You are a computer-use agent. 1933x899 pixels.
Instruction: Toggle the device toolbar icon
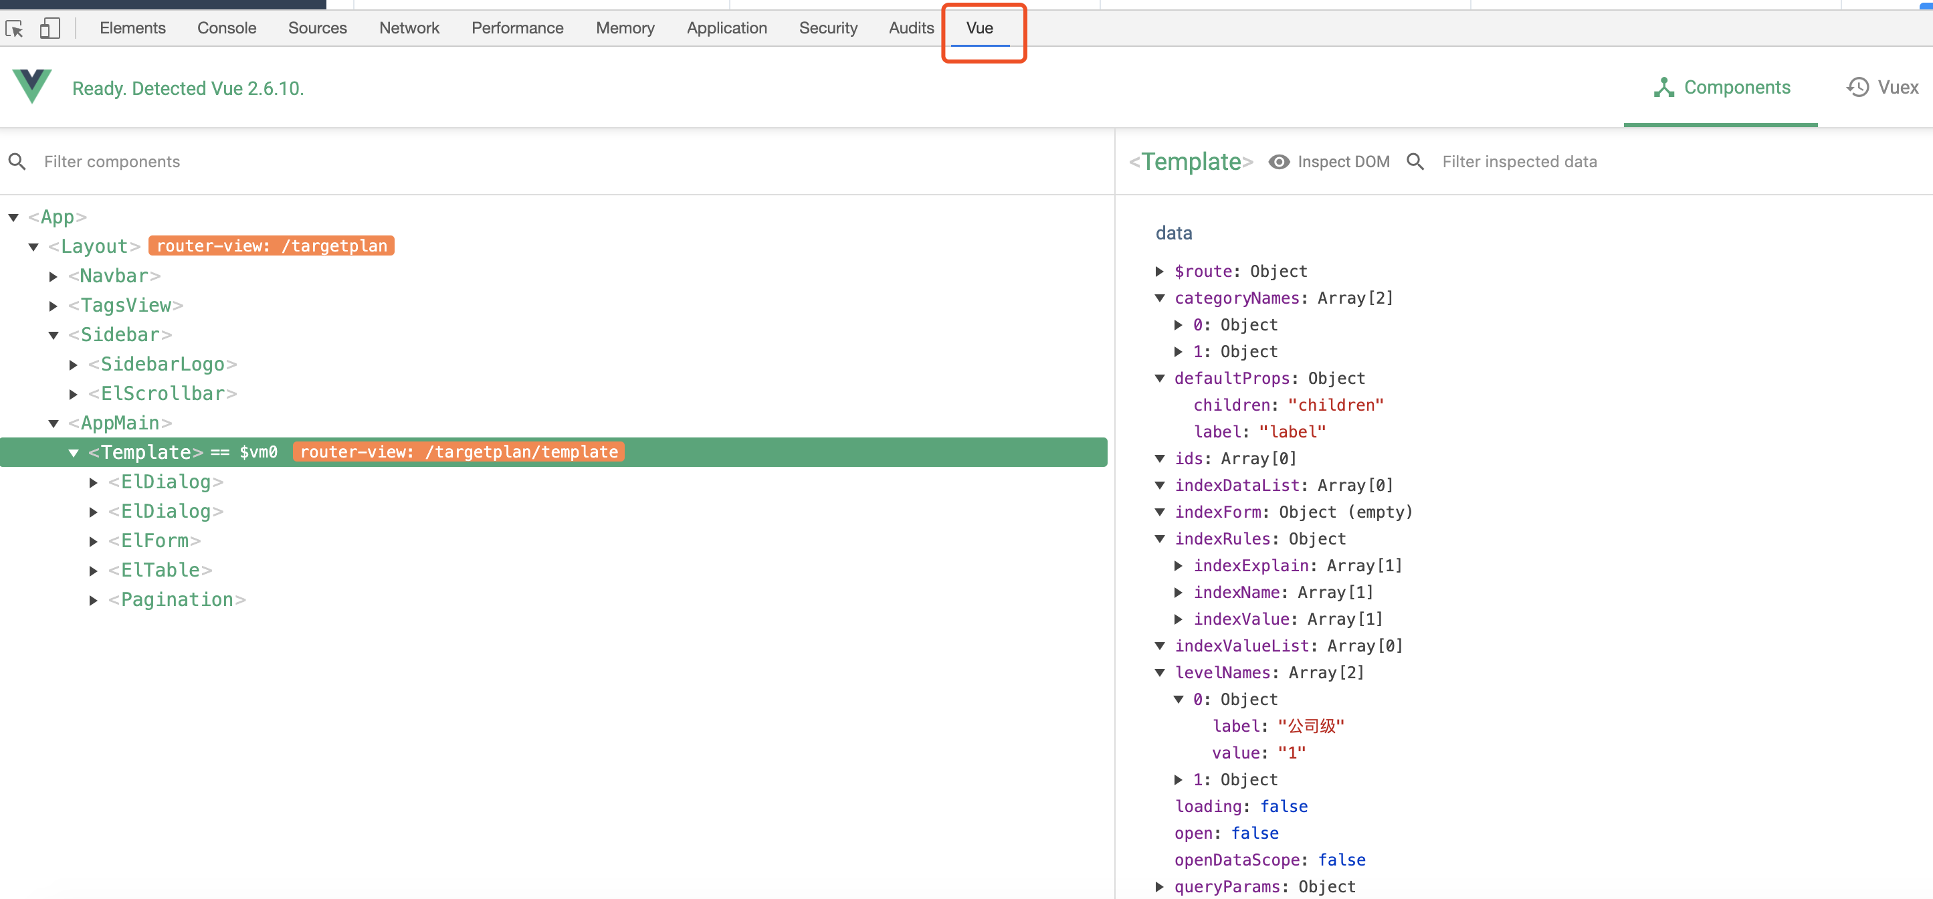pyautogui.click(x=49, y=29)
